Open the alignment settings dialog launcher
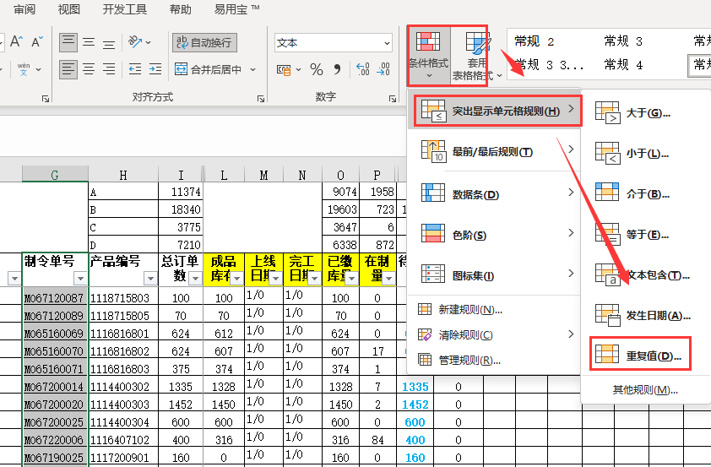711x467 pixels. tap(261, 99)
